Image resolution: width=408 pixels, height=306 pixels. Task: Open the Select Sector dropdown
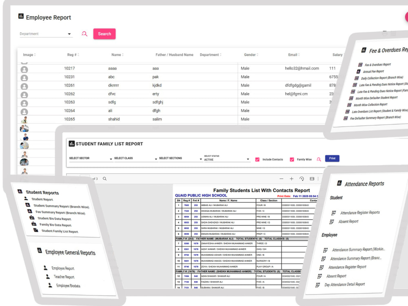[x=91, y=158]
